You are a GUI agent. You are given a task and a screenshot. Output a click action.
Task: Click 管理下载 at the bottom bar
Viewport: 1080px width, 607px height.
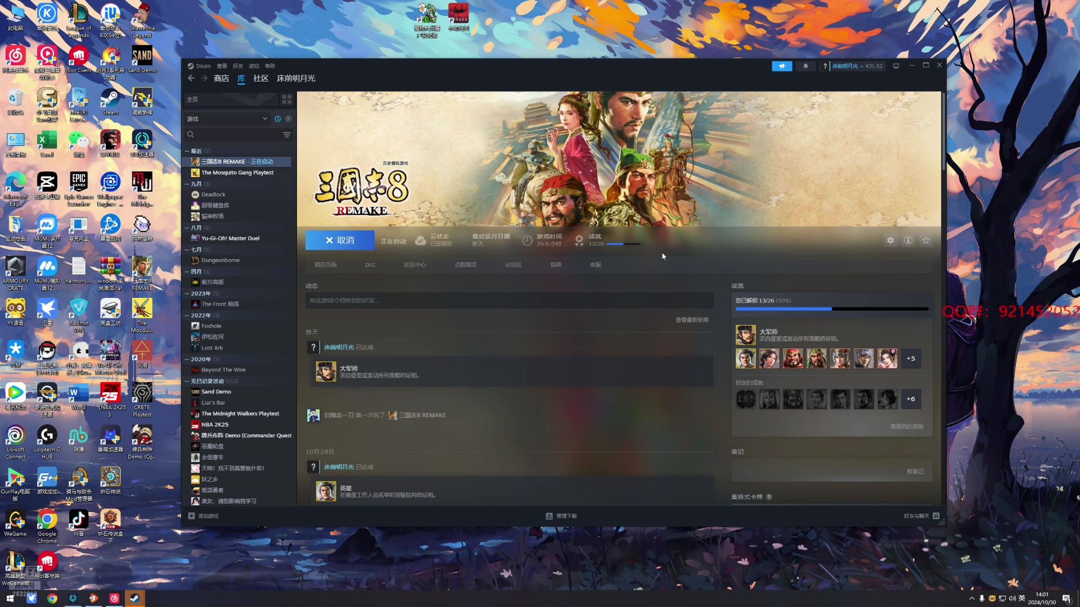[x=561, y=516]
